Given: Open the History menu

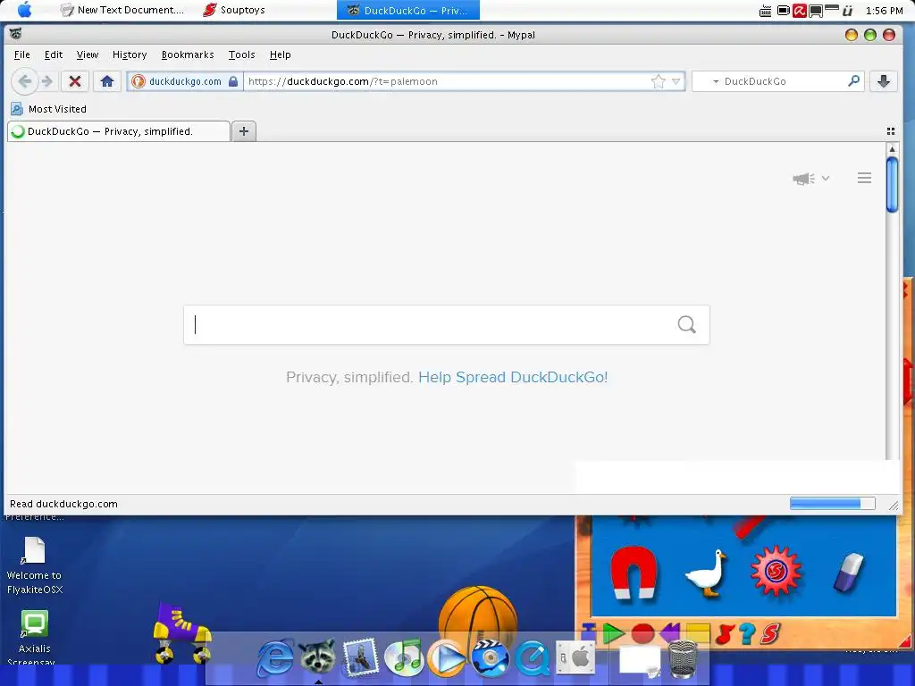Looking at the screenshot, I should (129, 54).
